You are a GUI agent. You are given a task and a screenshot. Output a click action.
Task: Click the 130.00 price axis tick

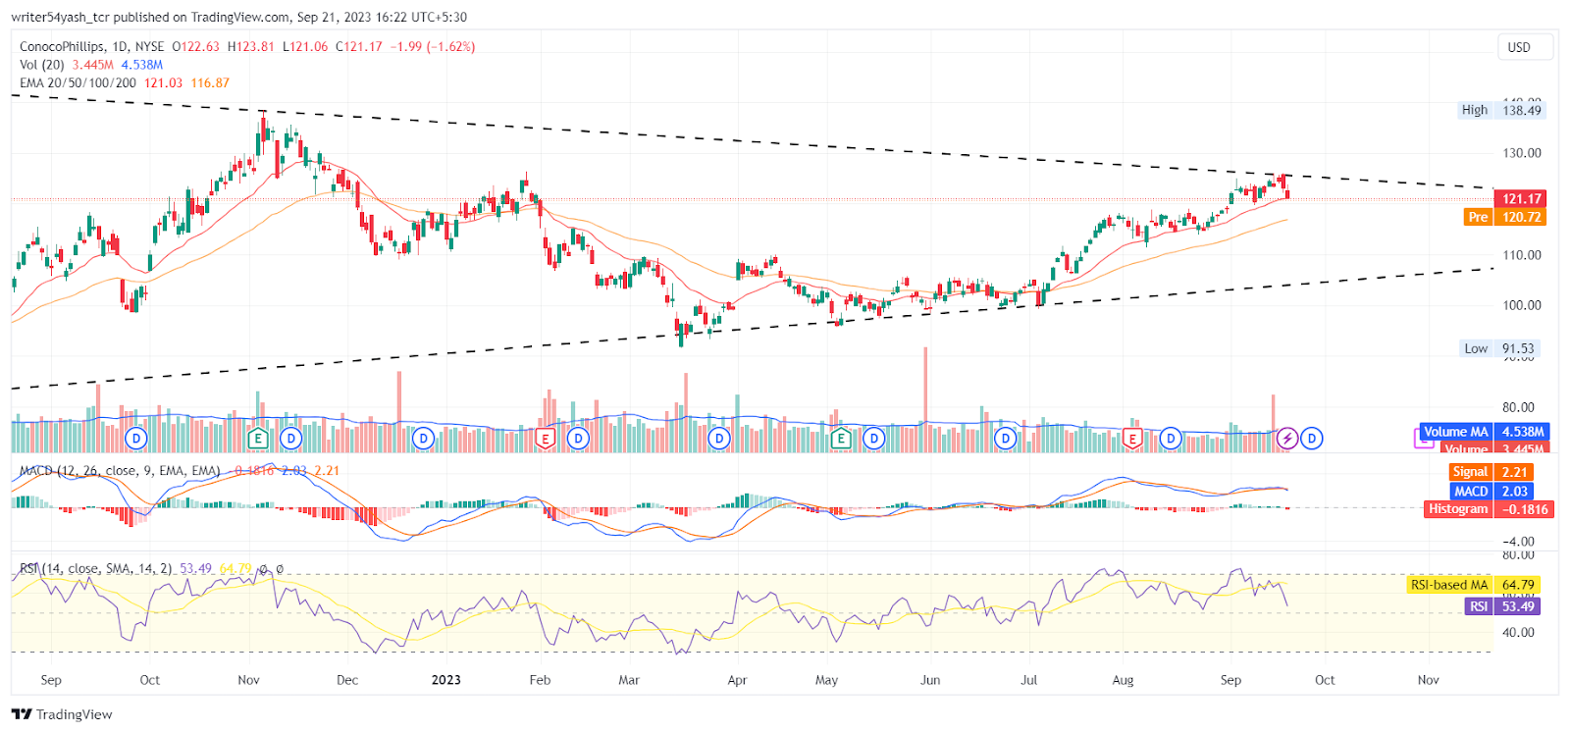click(x=1522, y=153)
